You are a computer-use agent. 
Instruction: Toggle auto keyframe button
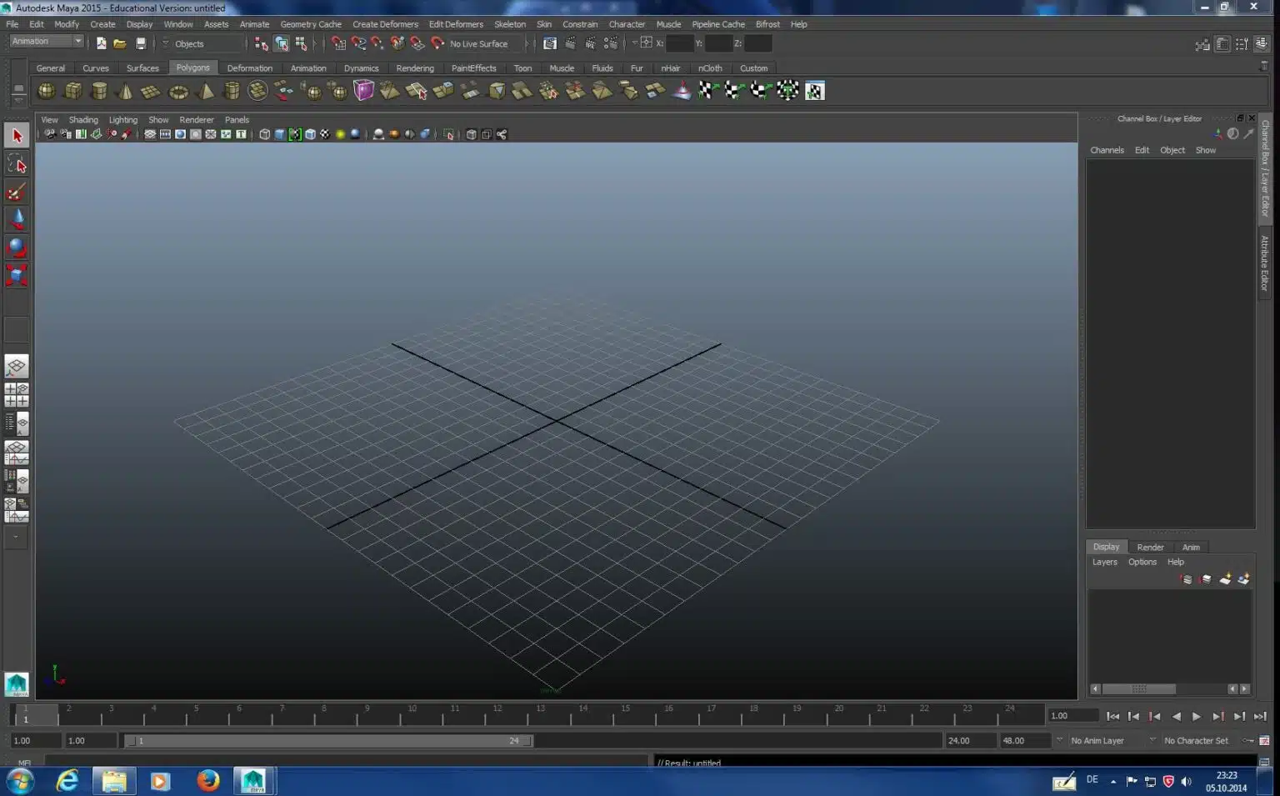tap(1248, 740)
